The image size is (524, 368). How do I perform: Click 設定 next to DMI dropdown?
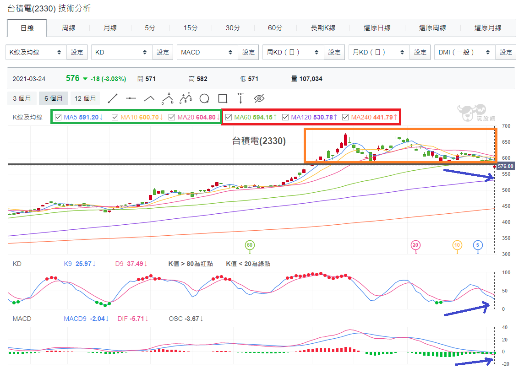[x=506, y=53]
